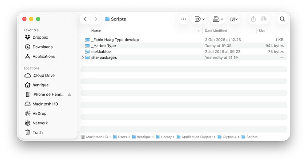Sort by the Size column
The image size is (307, 163).
[x=262, y=31]
